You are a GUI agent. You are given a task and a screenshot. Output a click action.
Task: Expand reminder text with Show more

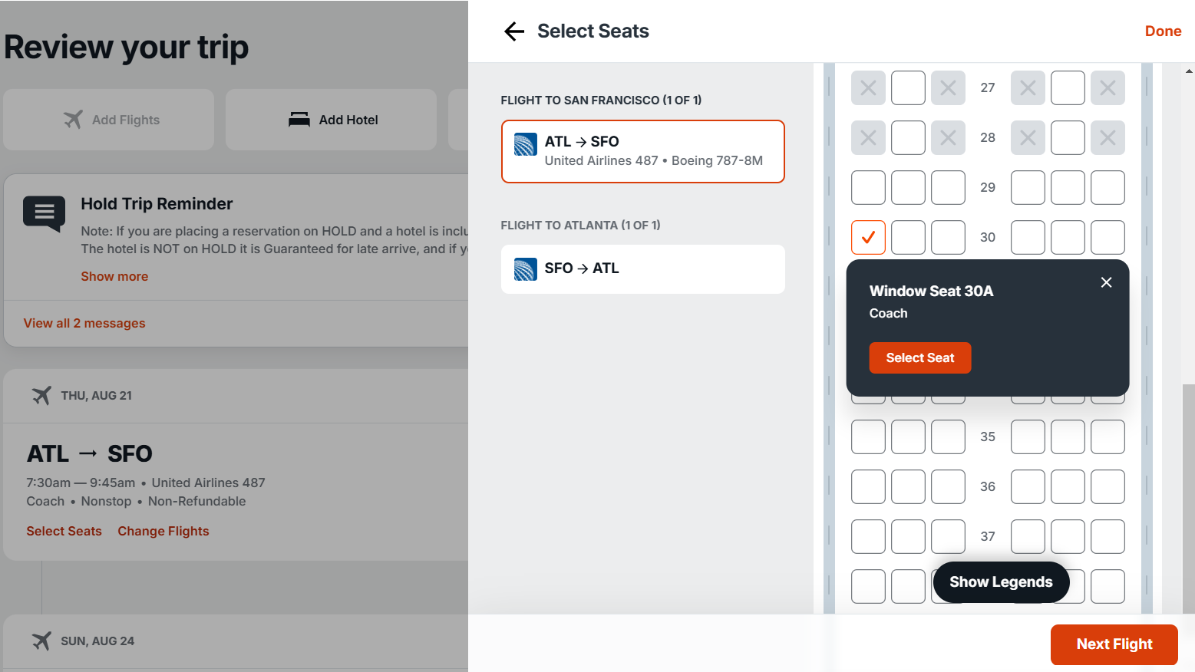coord(114,276)
